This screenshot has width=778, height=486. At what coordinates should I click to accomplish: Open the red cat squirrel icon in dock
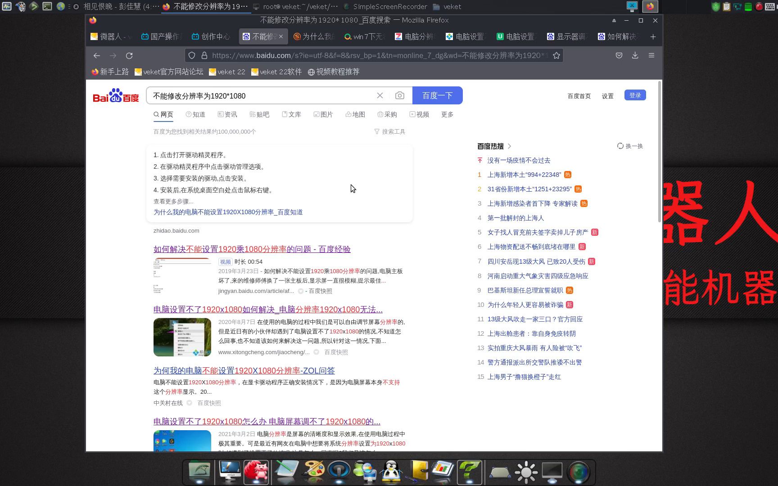[x=256, y=472]
